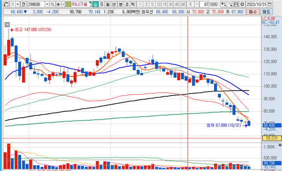
Task: Click the yellow 58,233 price tag
Action: click(x=271, y=138)
